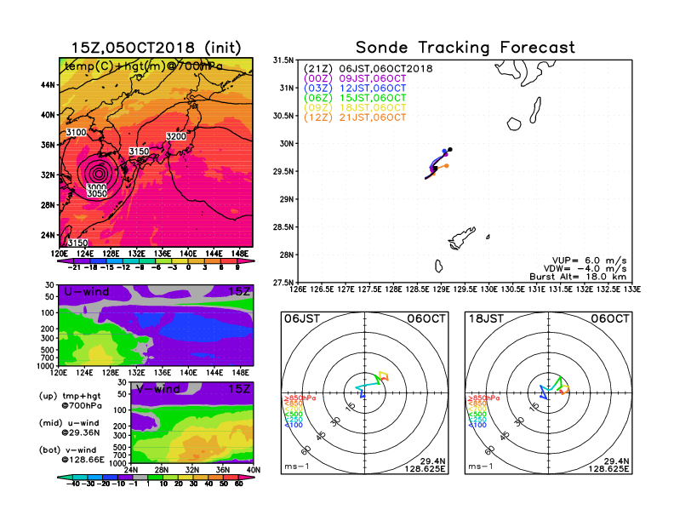The image size is (674, 521).
Task: Select the violet -21 to -18 temperature colorbar swatch
Action: 82,261
